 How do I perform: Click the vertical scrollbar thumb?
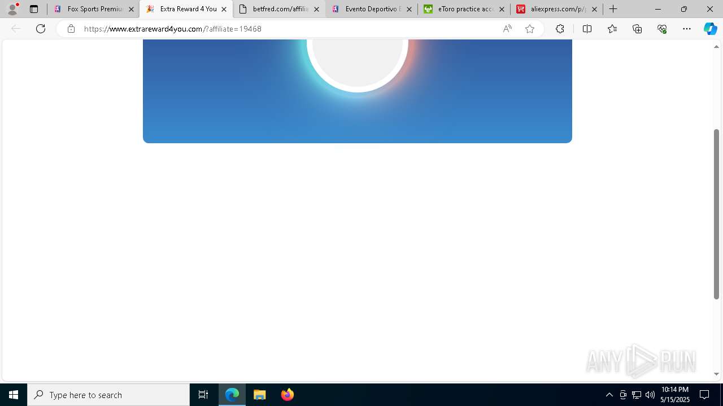pos(716,214)
